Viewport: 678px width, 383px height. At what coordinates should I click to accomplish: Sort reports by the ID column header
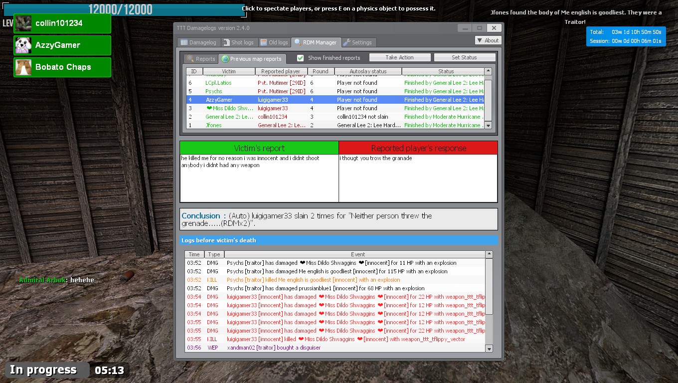[x=194, y=71]
